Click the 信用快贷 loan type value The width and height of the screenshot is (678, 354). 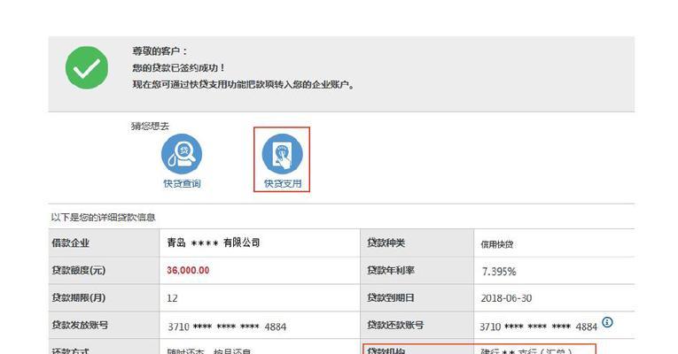[496, 244]
